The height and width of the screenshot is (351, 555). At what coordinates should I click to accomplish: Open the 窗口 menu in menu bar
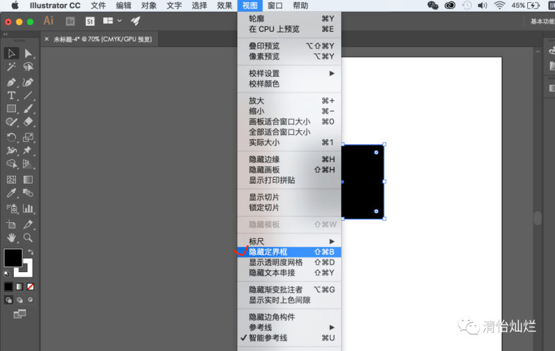click(275, 6)
